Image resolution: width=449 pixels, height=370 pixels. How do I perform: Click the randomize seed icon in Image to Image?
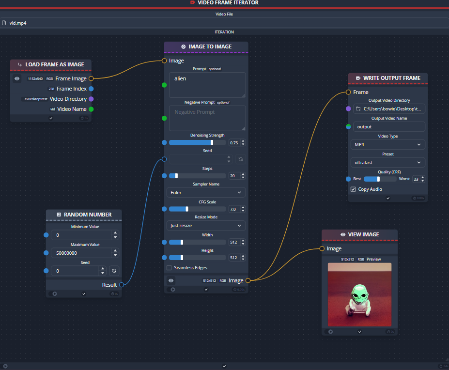point(240,159)
